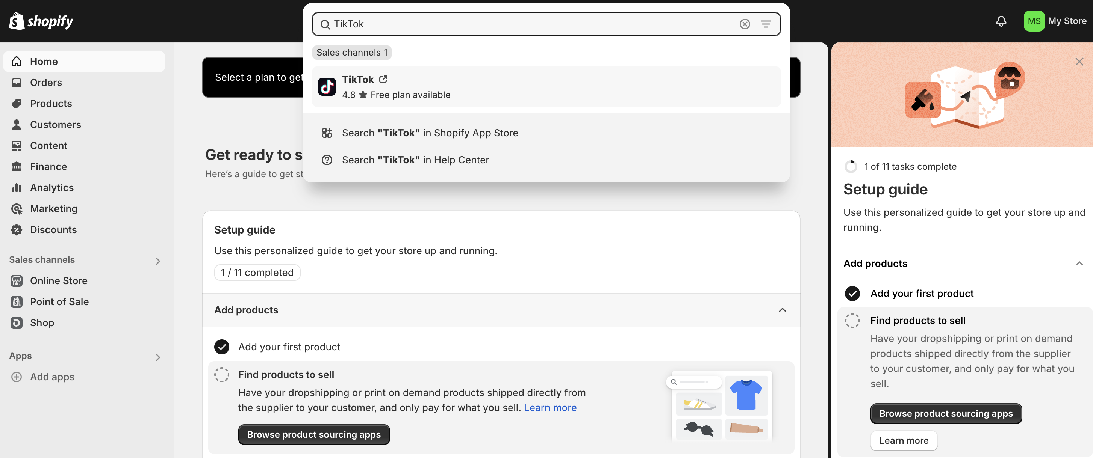This screenshot has height=458, width=1093.
Task: Open the search filter icon
Action: tap(766, 24)
